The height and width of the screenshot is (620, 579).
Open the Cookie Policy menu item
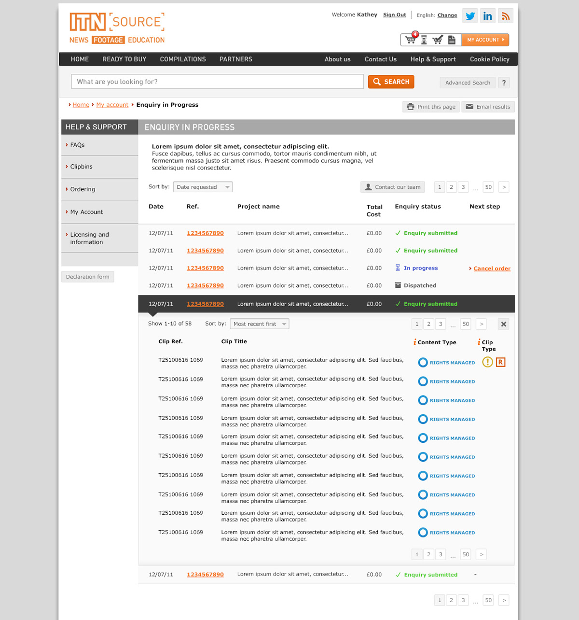click(489, 59)
